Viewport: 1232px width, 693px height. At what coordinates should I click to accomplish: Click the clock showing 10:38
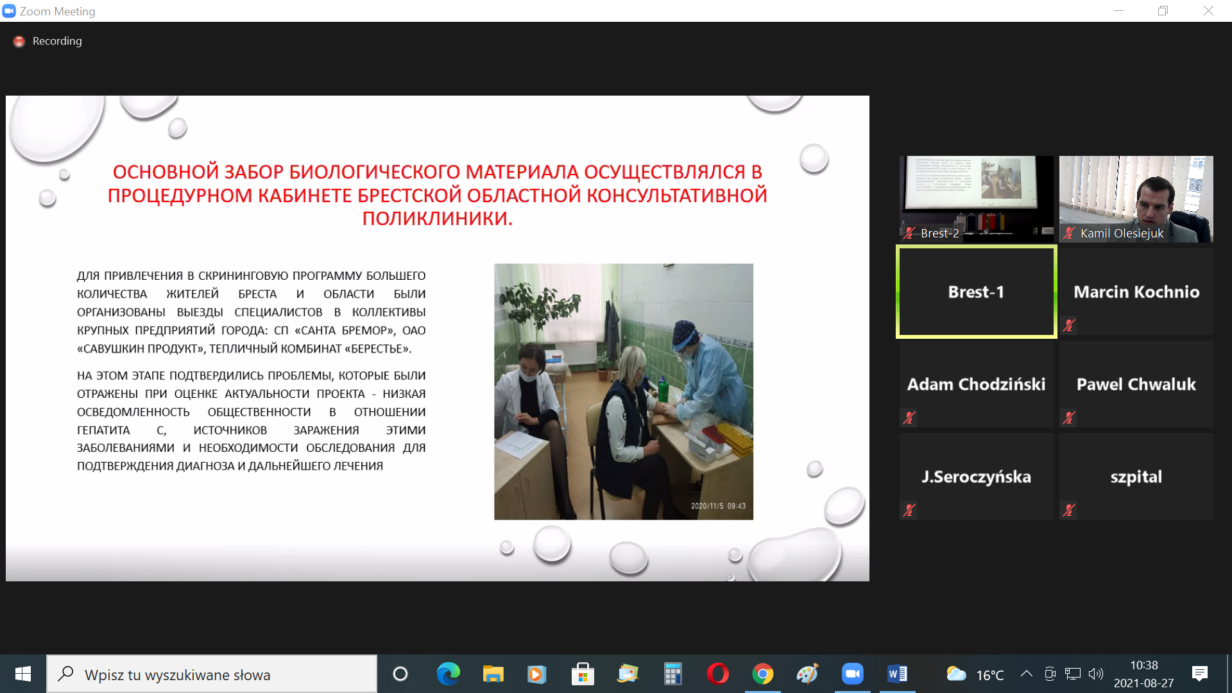(1143, 674)
